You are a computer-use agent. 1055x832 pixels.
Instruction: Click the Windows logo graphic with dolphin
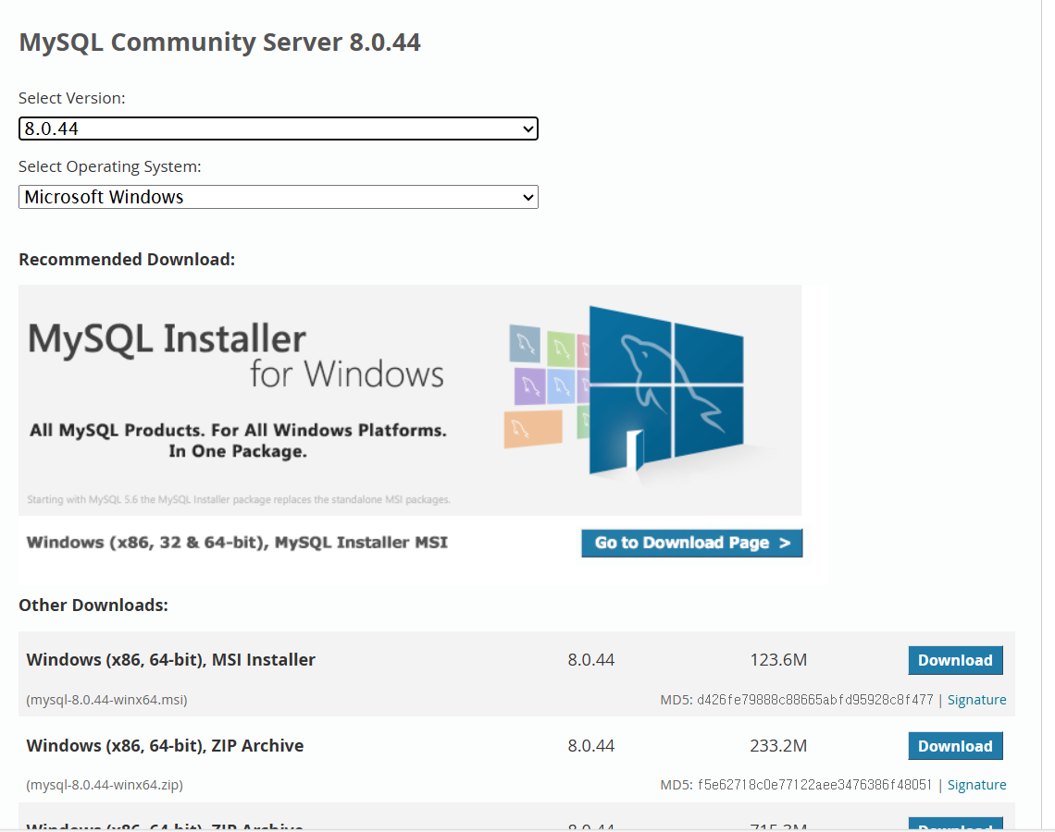666,392
